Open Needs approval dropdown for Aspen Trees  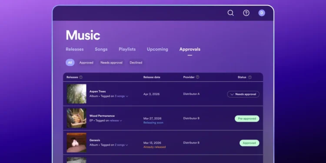point(243,94)
